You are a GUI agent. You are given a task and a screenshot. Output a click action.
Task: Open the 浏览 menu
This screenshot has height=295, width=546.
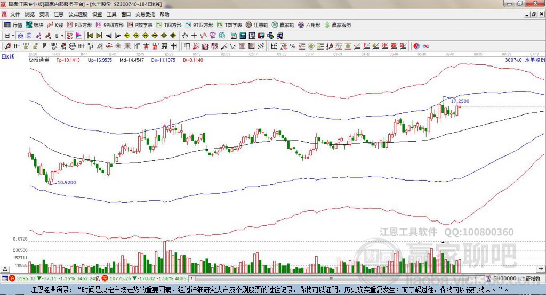30,14
